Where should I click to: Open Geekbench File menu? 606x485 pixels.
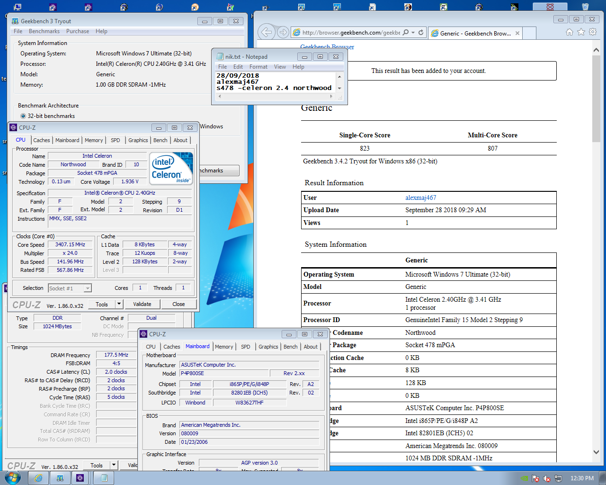tap(18, 31)
